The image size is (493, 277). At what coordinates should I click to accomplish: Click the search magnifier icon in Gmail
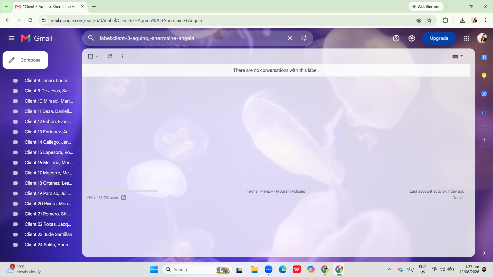pyautogui.click(x=91, y=38)
